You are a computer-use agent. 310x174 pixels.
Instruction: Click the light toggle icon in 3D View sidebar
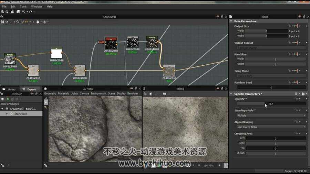46,102
